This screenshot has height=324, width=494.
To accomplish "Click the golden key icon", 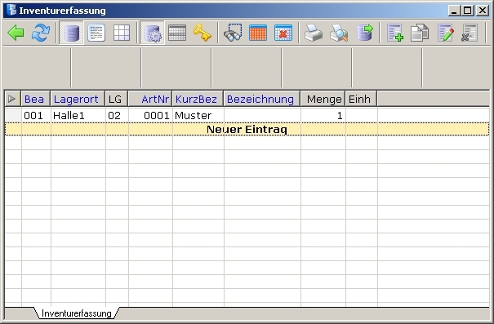I will point(202,33).
